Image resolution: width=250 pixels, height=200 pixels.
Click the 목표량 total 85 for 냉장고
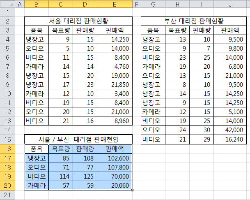point(61,158)
